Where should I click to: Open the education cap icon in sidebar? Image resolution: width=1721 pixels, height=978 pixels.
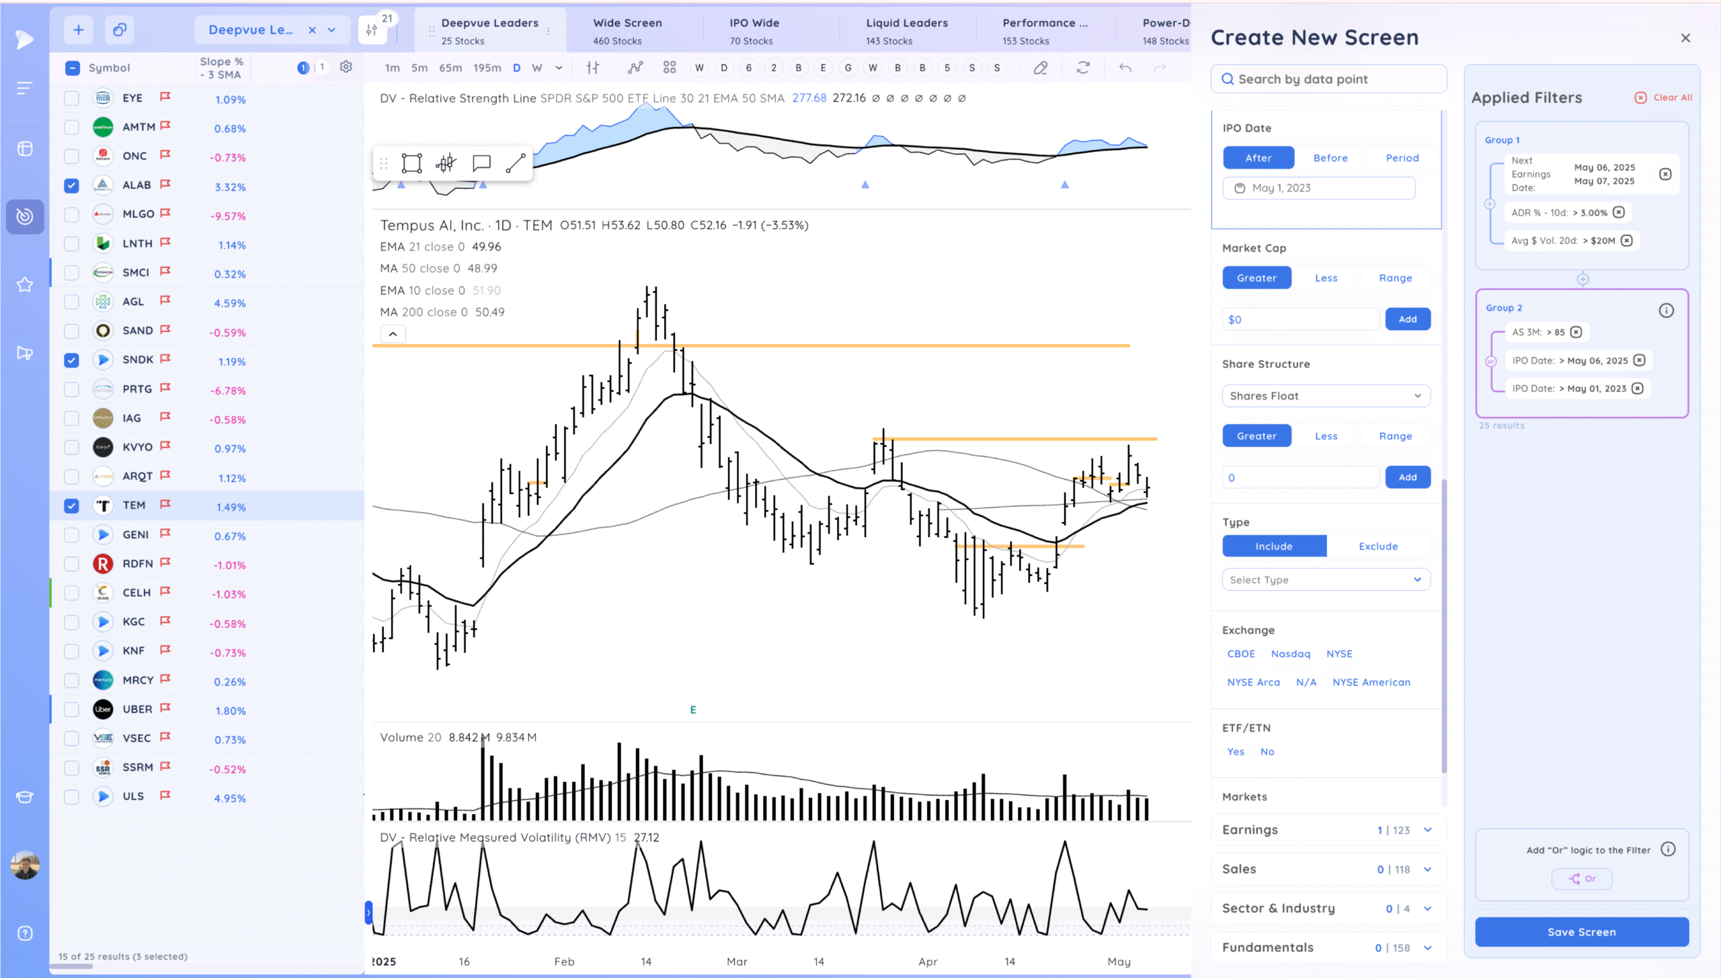coord(25,797)
